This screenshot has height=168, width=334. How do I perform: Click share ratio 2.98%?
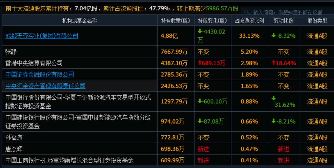[249, 63]
